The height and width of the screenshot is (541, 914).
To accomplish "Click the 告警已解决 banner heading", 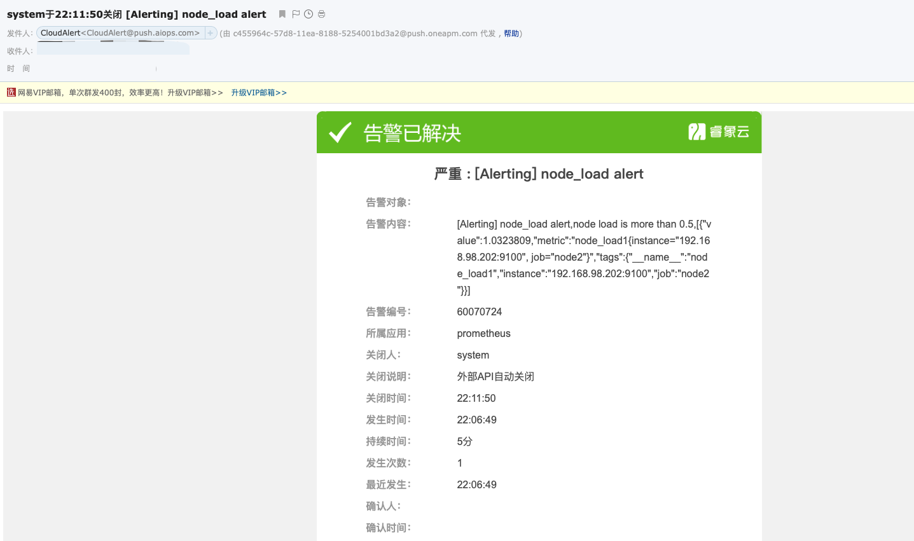I will pos(412,133).
